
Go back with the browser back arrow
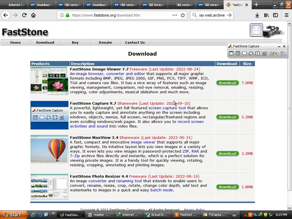click(x=6, y=15)
